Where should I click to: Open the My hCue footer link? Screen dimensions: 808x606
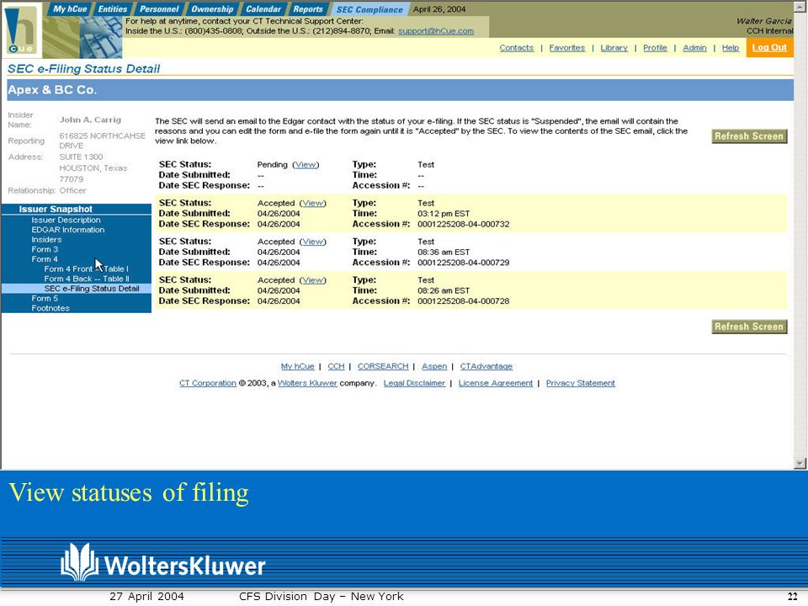[297, 366]
